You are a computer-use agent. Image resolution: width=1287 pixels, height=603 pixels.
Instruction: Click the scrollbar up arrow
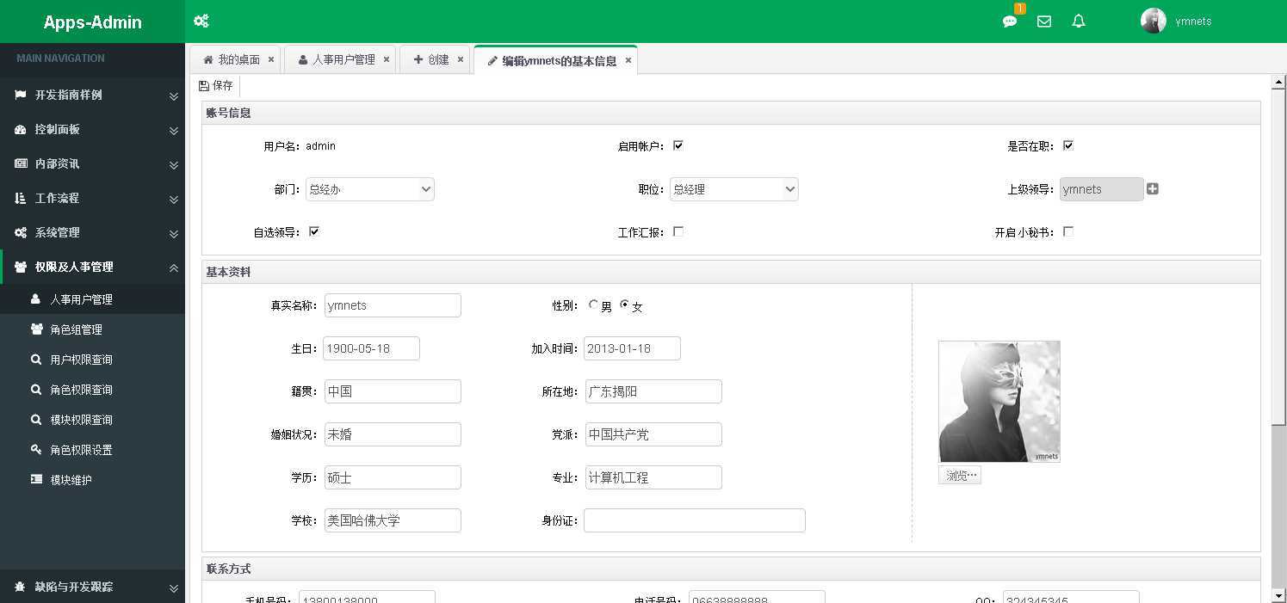pos(1278,82)
